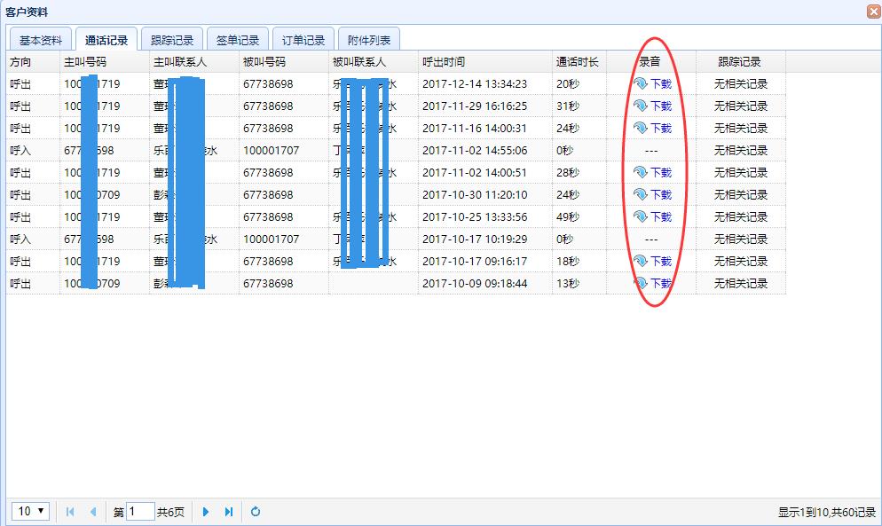Image resolution: width=882 pixels, height=526 pixels.
Task: Click the first page navigation icon
Action: (x=69, y=511)
